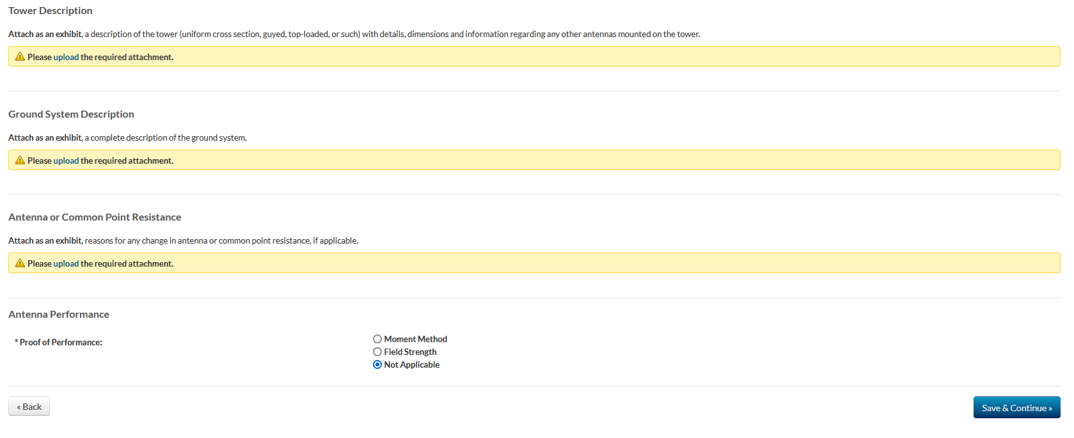Follow upload link for Ground System Description
Viewport: 1074px width, 438px height.
(x=66, y=161)
